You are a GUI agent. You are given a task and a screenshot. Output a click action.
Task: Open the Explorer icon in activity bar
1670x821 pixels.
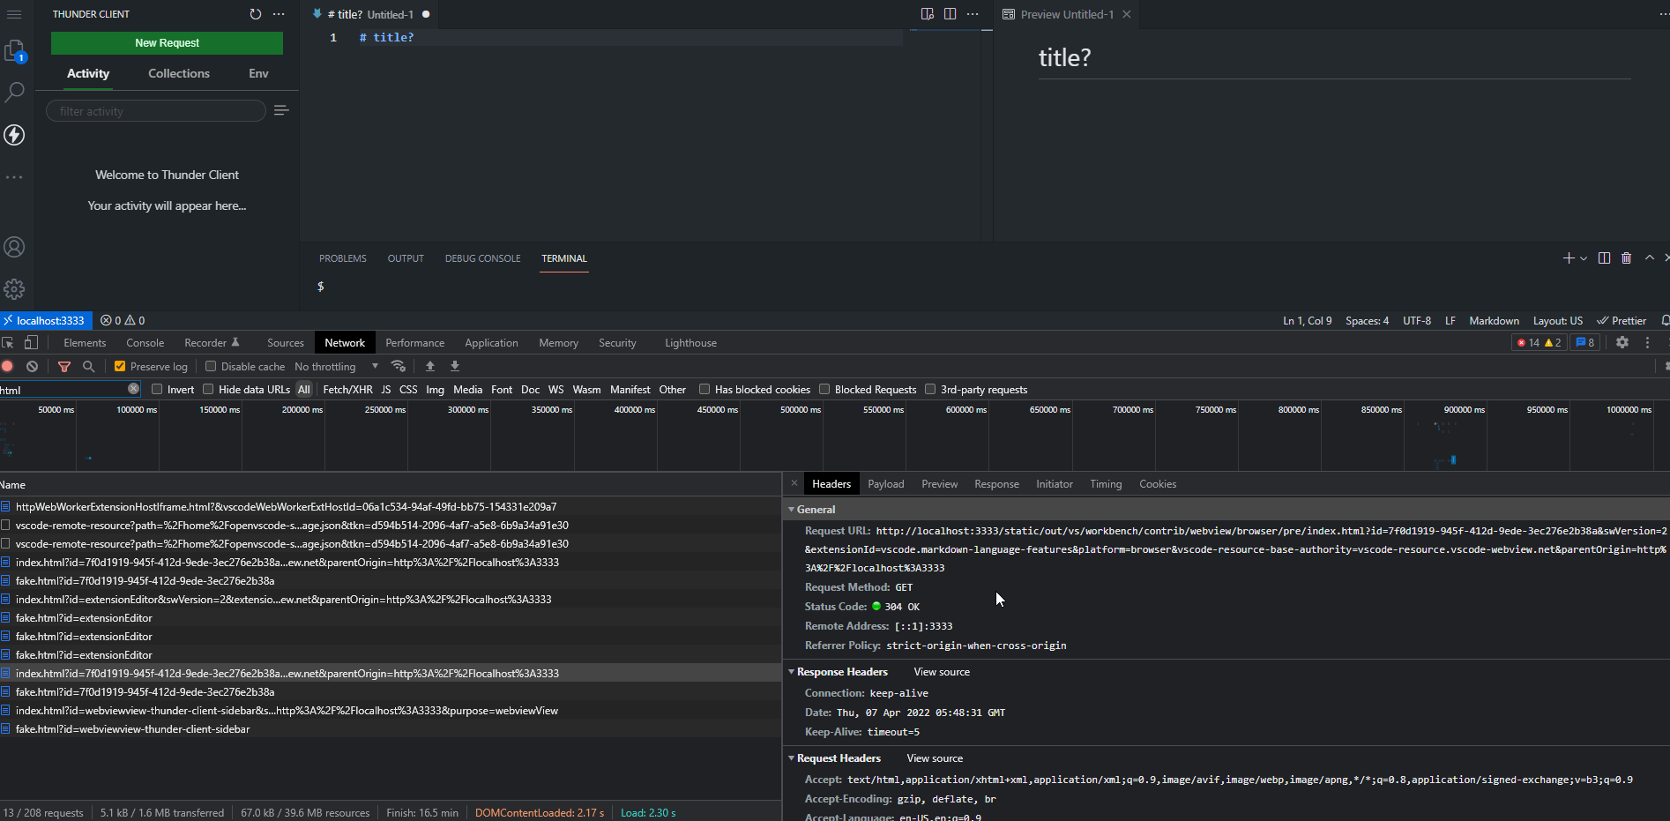(x=14, y=51)
